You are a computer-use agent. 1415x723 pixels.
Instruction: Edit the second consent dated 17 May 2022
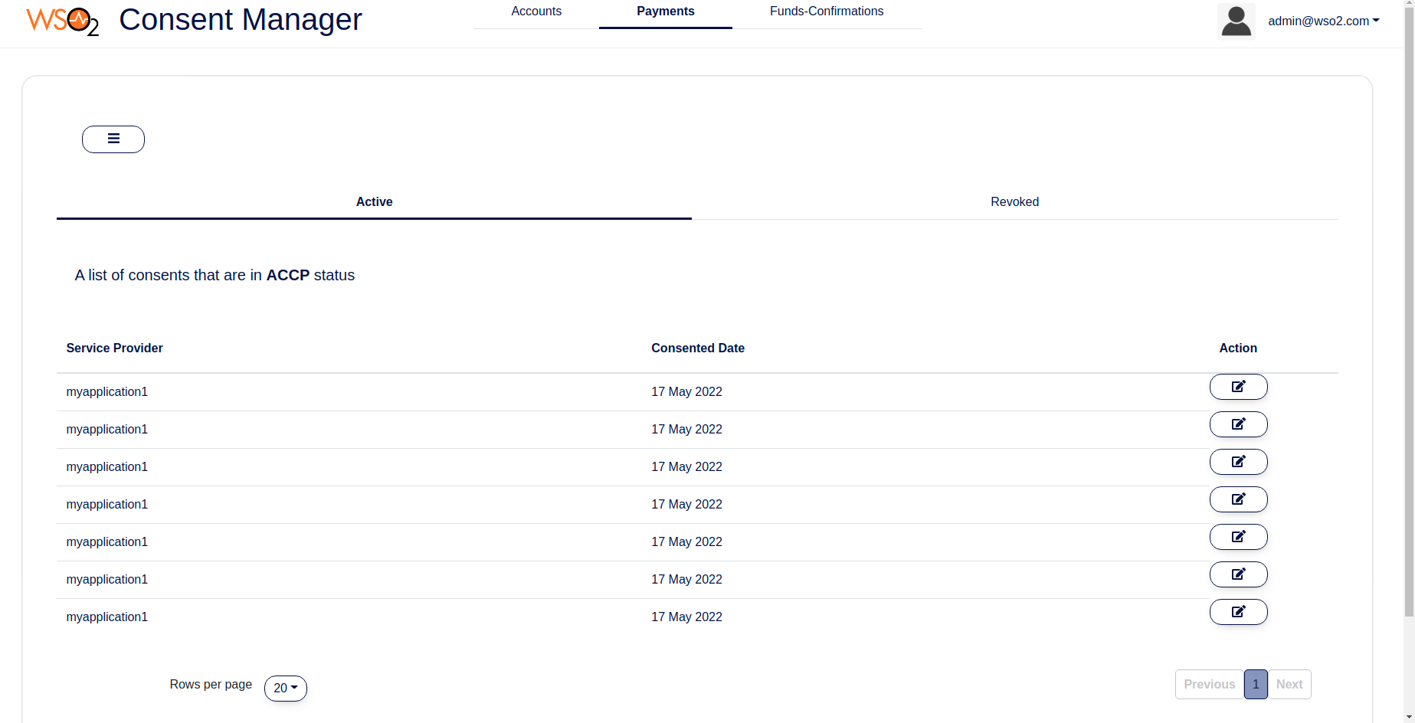[1238, 424]
